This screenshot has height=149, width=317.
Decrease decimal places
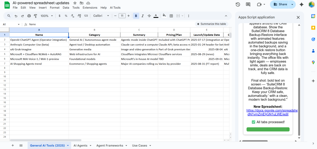click(72, 16)
